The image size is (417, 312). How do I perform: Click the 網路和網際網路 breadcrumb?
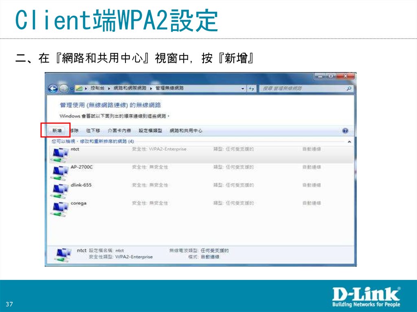[x=130, y=88]
